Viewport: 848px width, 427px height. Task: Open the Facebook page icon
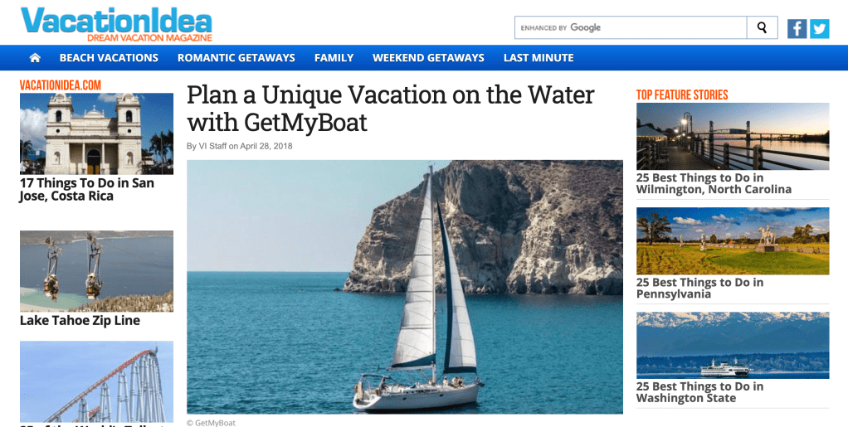pos(797,28)
